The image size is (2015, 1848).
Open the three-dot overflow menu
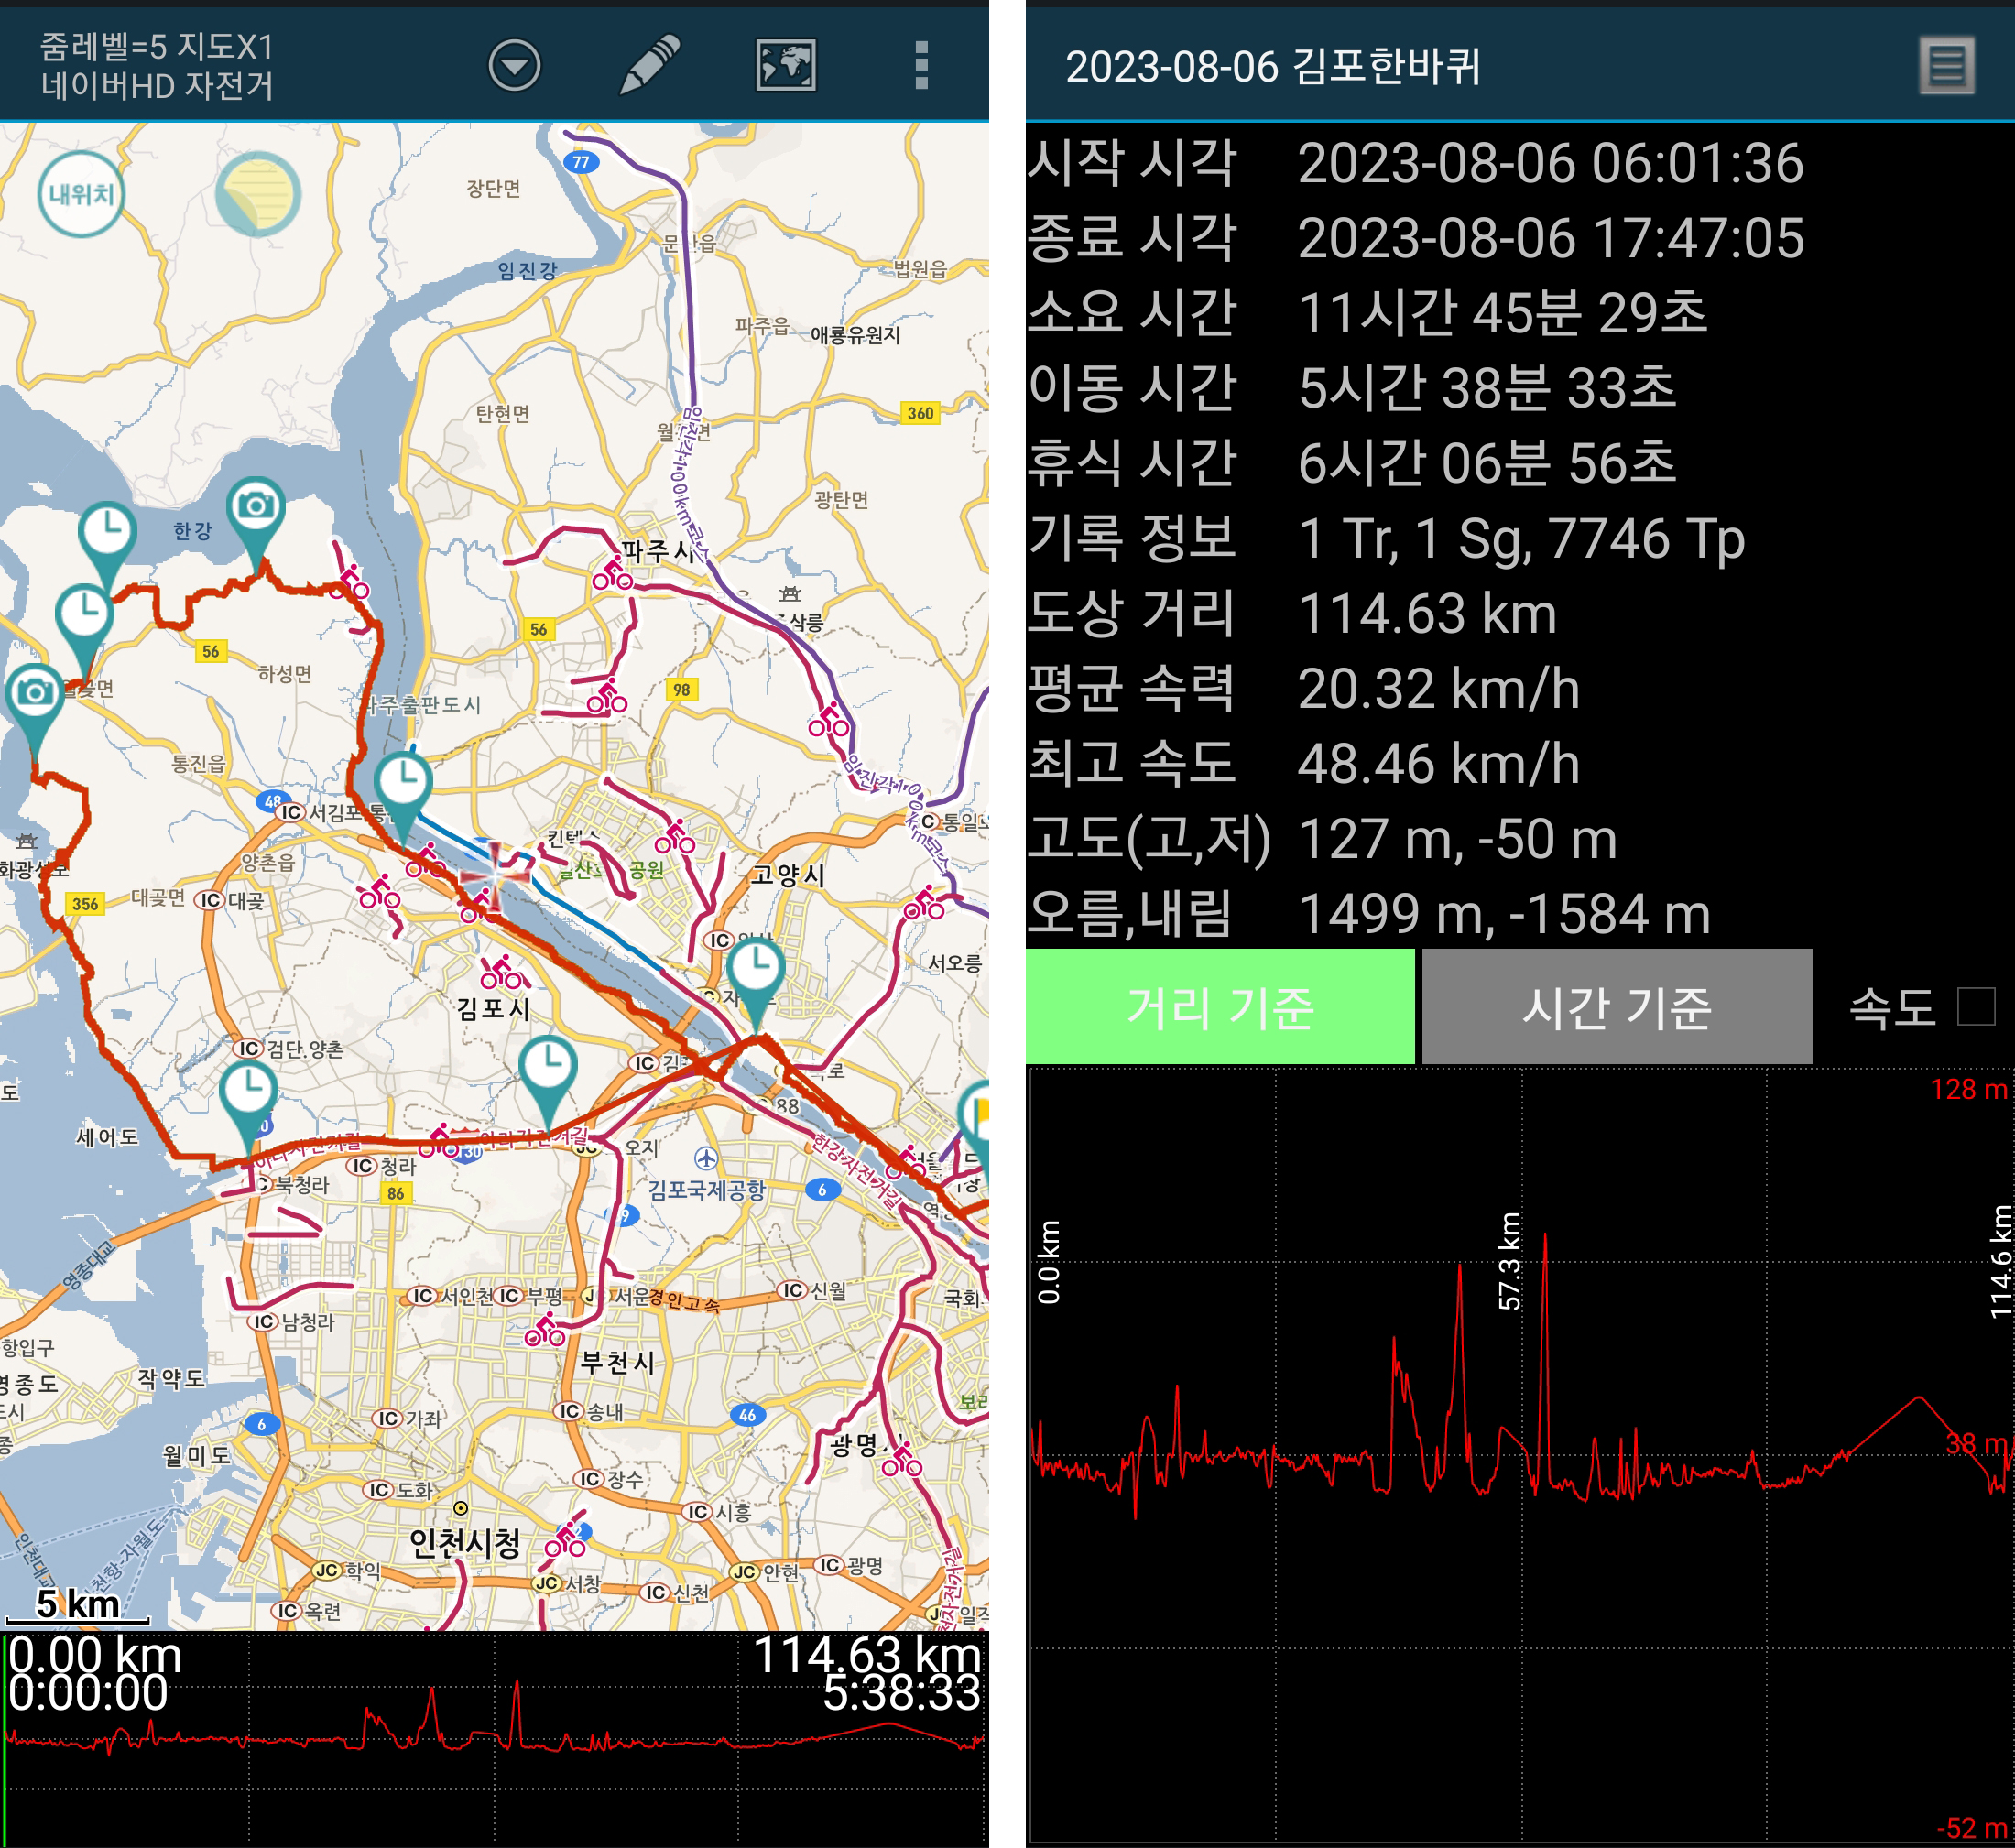921,66
